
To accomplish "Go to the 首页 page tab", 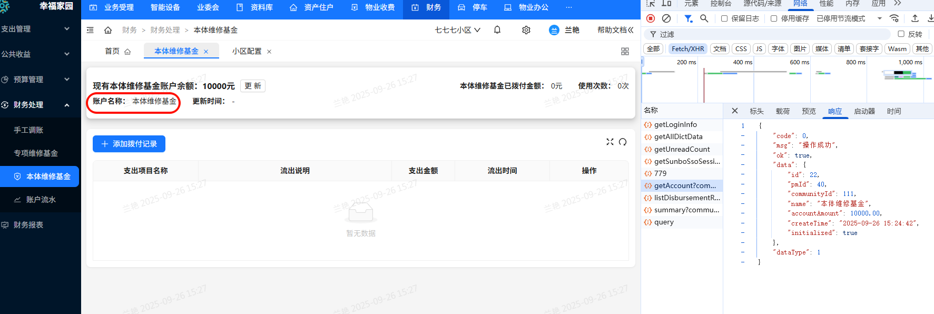I will (117, 51).
